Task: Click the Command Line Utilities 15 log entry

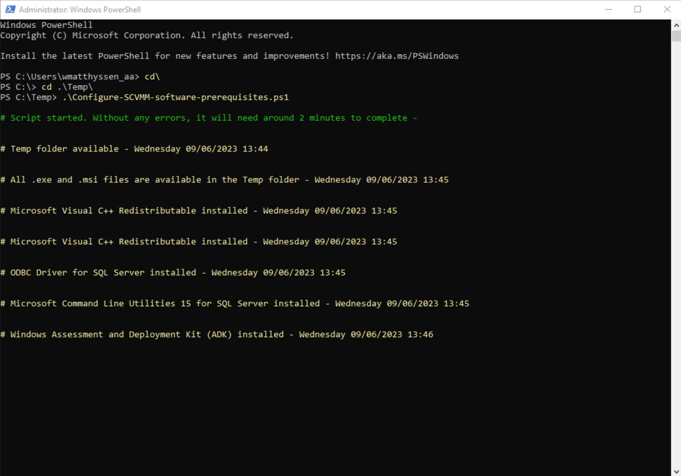Action: (235, 303)
